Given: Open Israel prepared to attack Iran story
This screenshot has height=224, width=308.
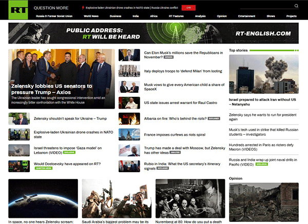Looking at the screenshot, I should (262, 102).
